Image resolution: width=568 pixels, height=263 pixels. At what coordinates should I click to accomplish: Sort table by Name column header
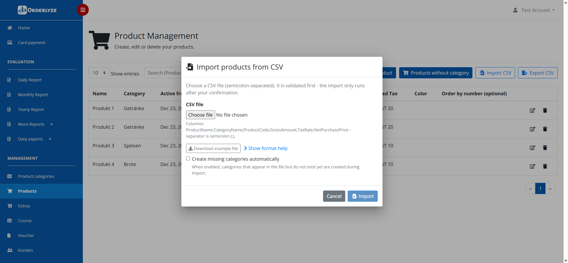(x=100, y=93)
